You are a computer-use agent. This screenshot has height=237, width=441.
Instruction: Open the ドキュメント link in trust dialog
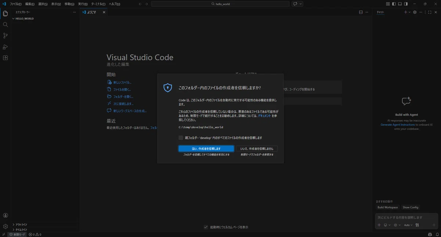[x=264, y=115]
